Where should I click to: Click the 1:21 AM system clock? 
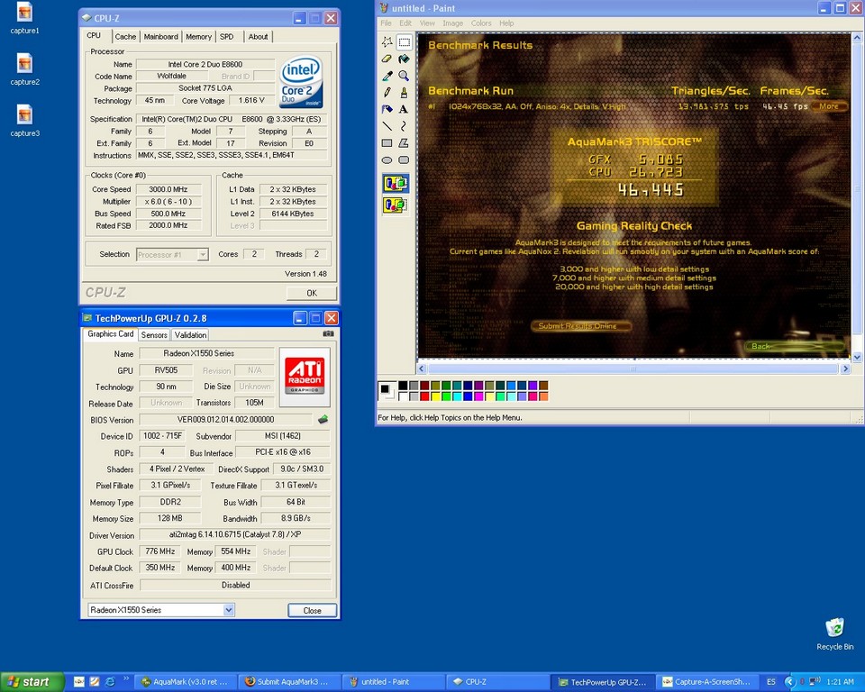click(840, 682)
